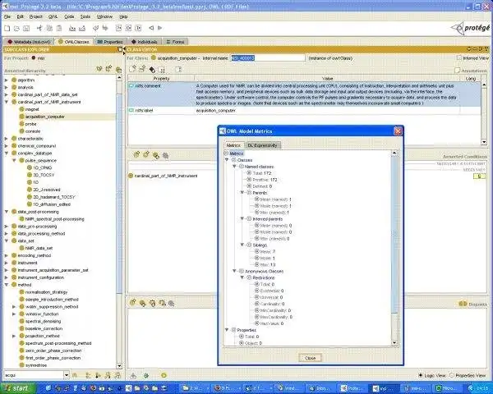This screenshot has height=394, width=493.
Task: Select the NMR_data_set class in the tree
Action: (39, 248)
